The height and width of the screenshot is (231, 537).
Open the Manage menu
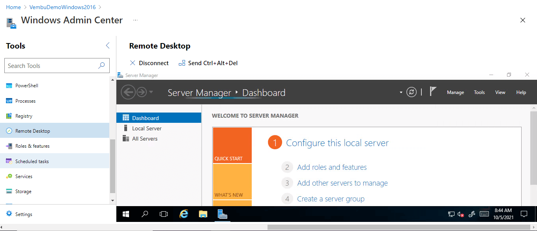[455, 92]
